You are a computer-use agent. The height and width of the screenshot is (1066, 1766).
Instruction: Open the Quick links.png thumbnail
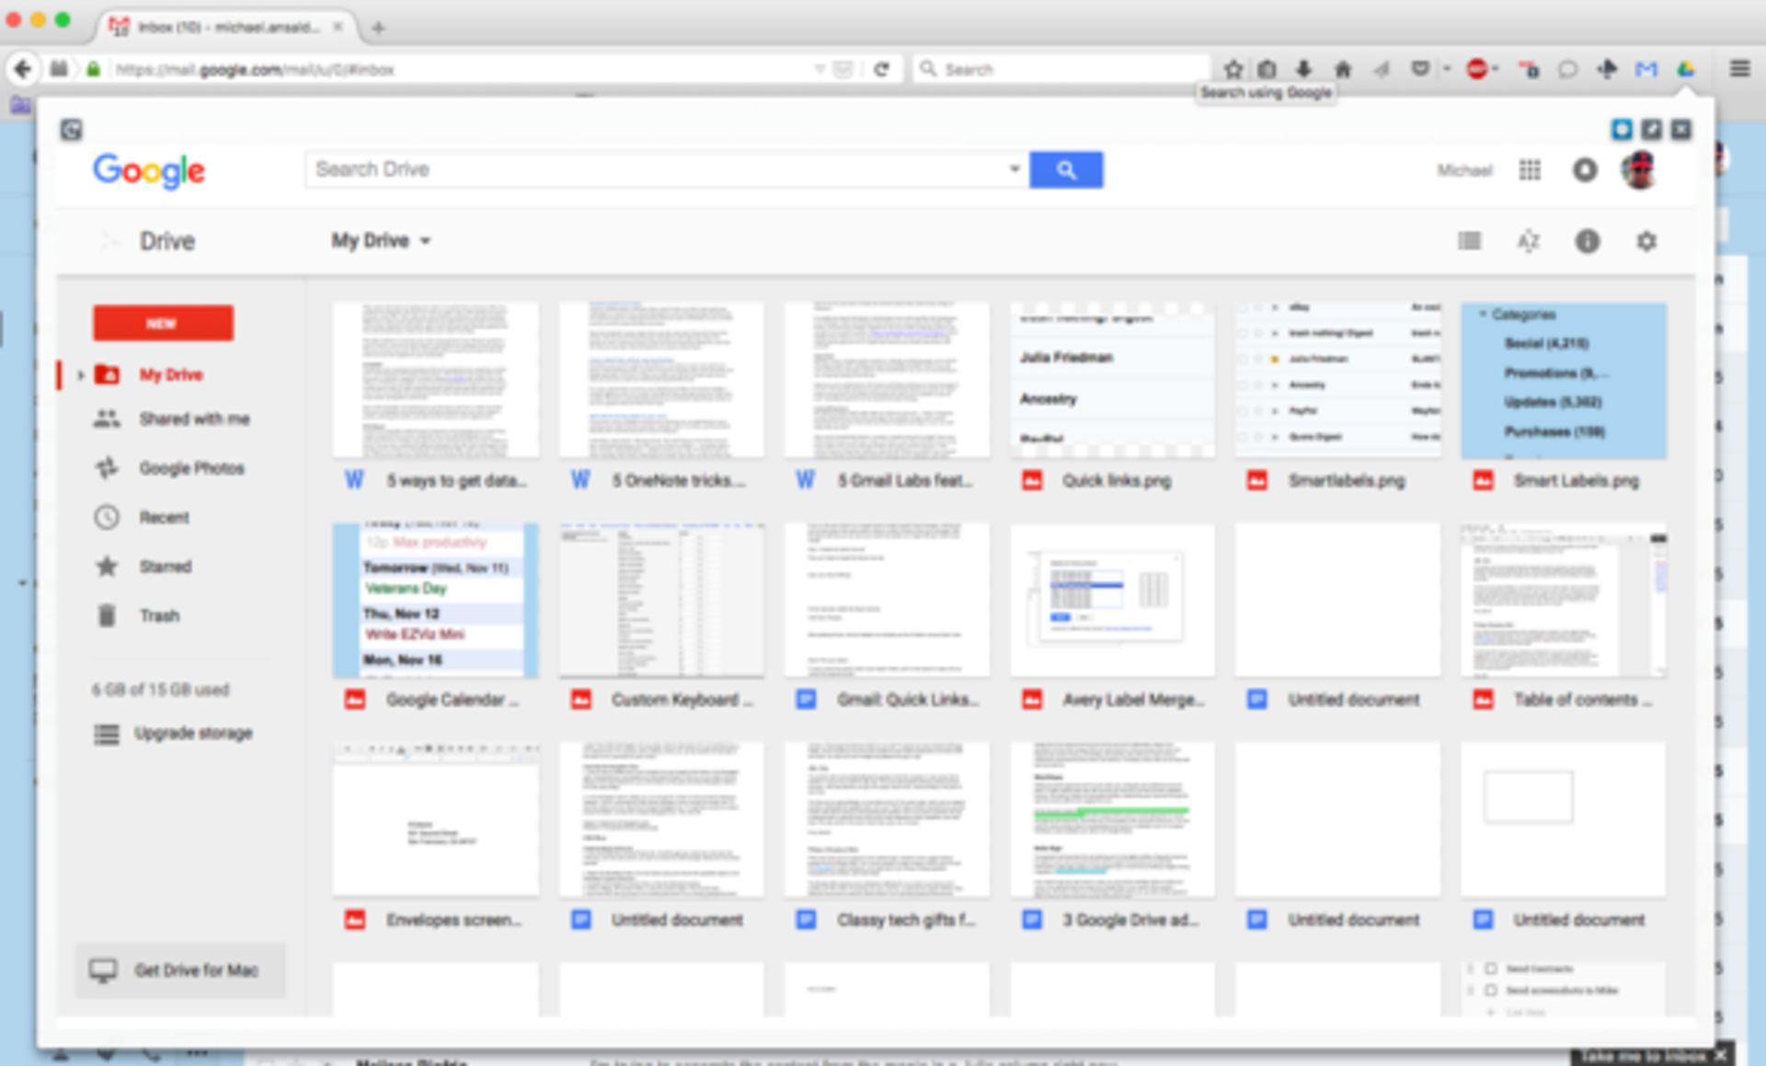1112,381
